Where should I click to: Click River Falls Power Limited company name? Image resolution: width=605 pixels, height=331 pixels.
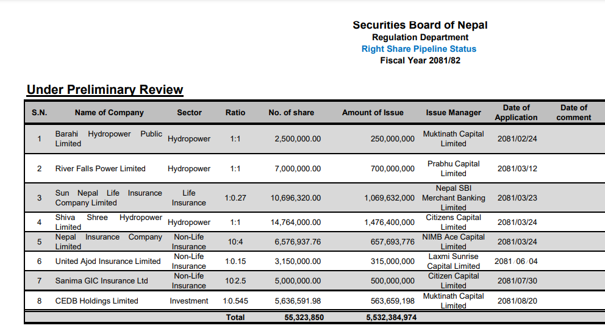pos(100,169)
